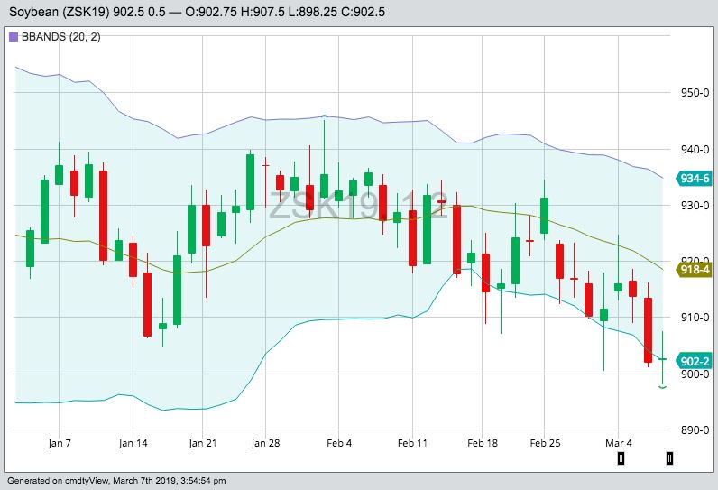This screenshot has height=490, width=718.
Task: Click the Jan 7 date axis label
Action: 60,443
